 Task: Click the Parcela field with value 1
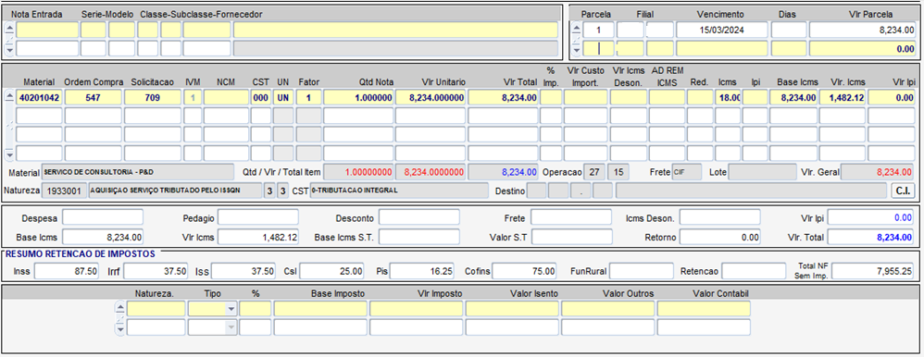tap(599, 30)
